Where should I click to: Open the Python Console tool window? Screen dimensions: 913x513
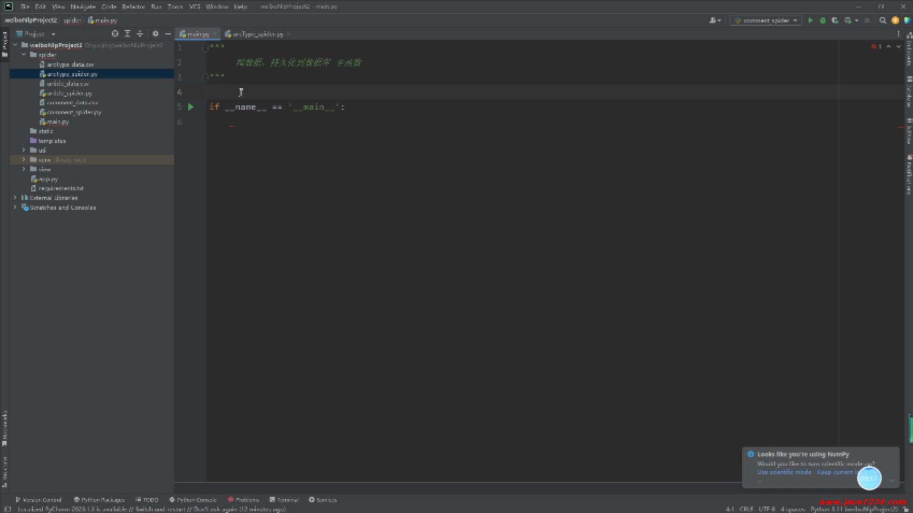193,500
